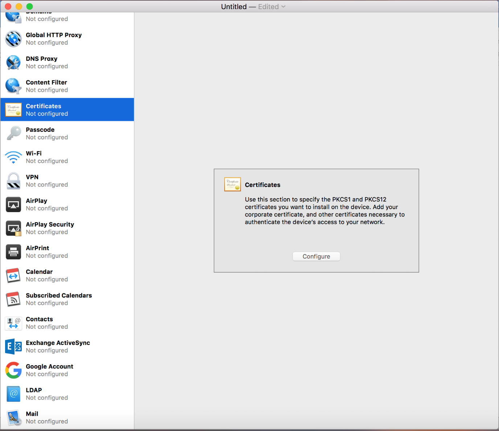Click the AirPrint printer icon

pos(13,252)
